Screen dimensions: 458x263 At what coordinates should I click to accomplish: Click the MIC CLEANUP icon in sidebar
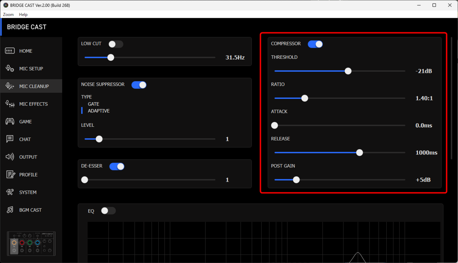click(x=10, y=86)
